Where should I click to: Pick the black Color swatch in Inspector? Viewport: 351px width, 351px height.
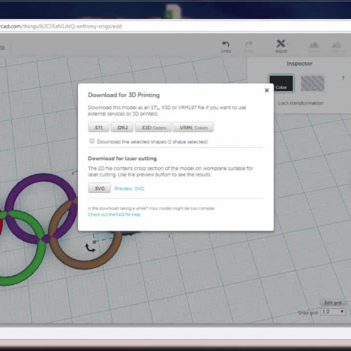click(281, 84)
